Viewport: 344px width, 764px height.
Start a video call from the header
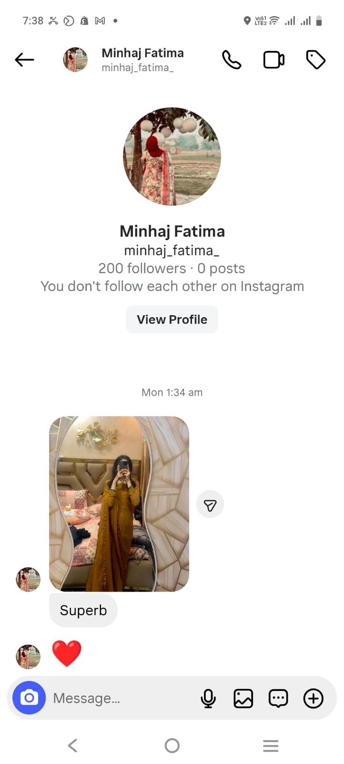tap(274, 60)
